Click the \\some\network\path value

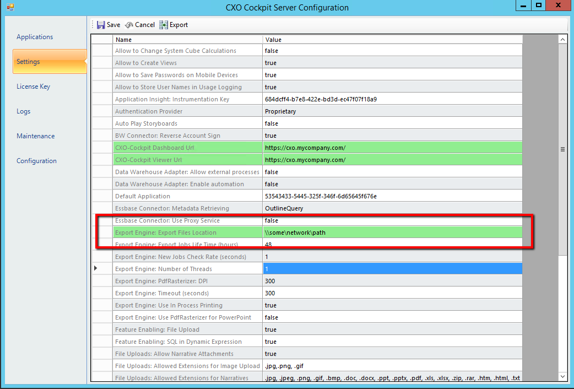pyautogui.click(x=392, y=233)
